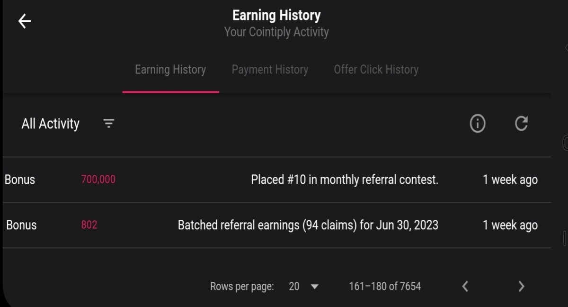Viewport: 568px width, 307px height.
Task: Refresh the earning history list
Action: tap(521, 124)
